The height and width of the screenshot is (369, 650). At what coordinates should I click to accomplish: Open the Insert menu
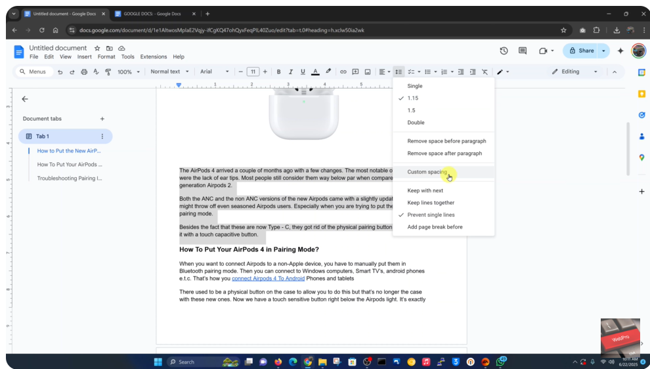click(84, 57)
